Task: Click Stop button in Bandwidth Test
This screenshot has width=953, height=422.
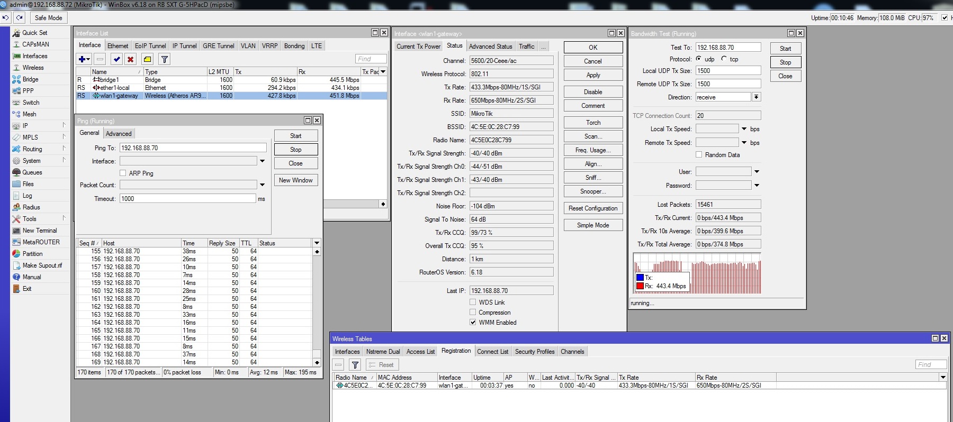Action: [786, 62]
